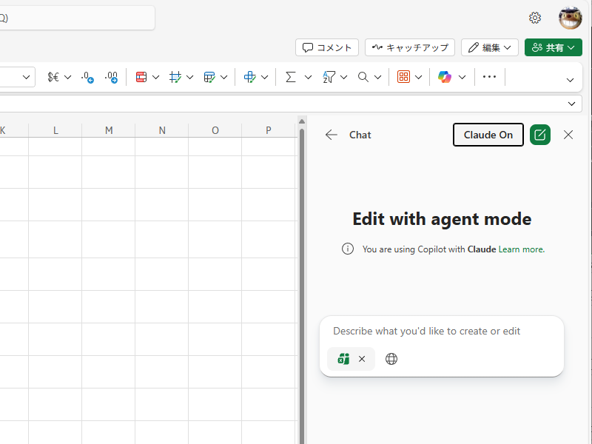Click the AutoSum sigma icon

click(290, 77)
